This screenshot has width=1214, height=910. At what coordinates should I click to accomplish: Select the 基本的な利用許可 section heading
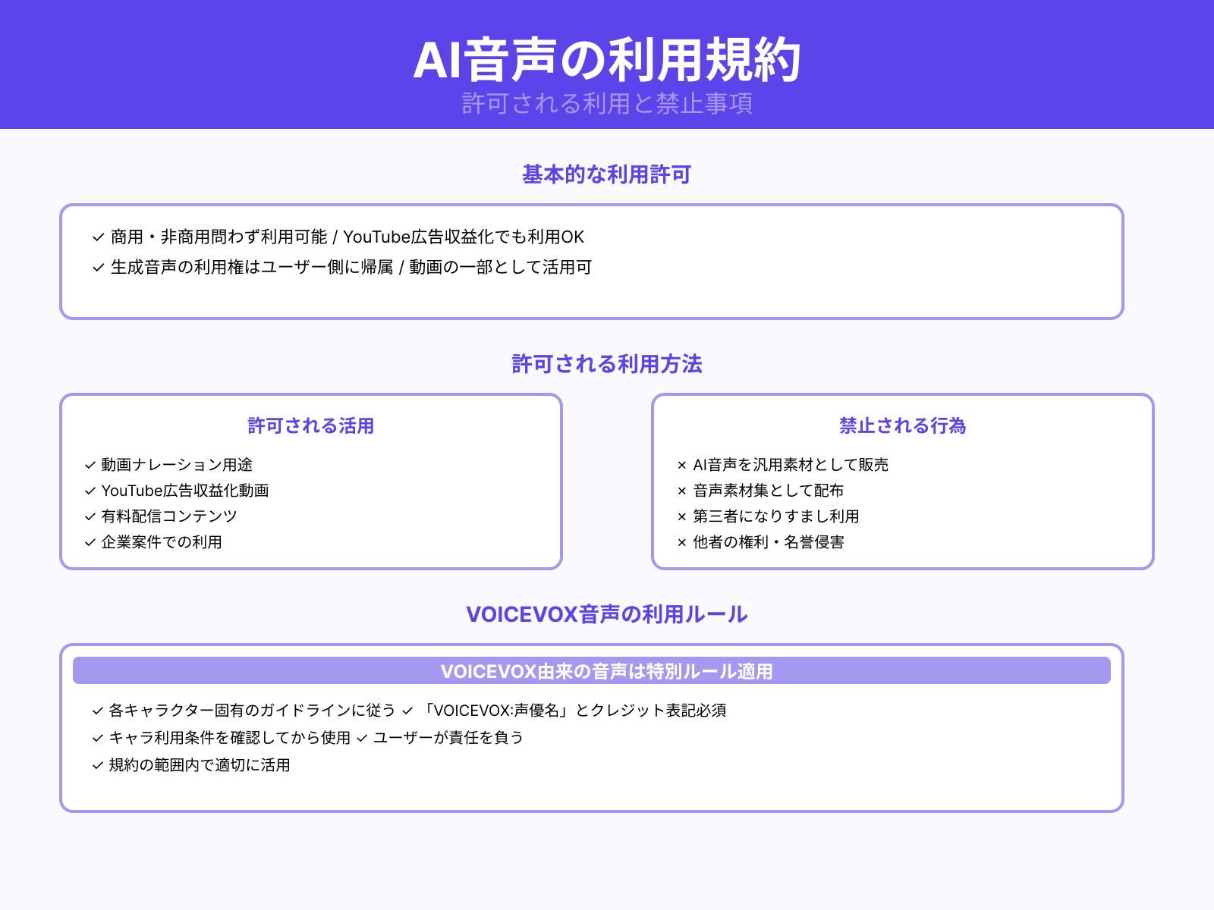[x=606, y=174]
